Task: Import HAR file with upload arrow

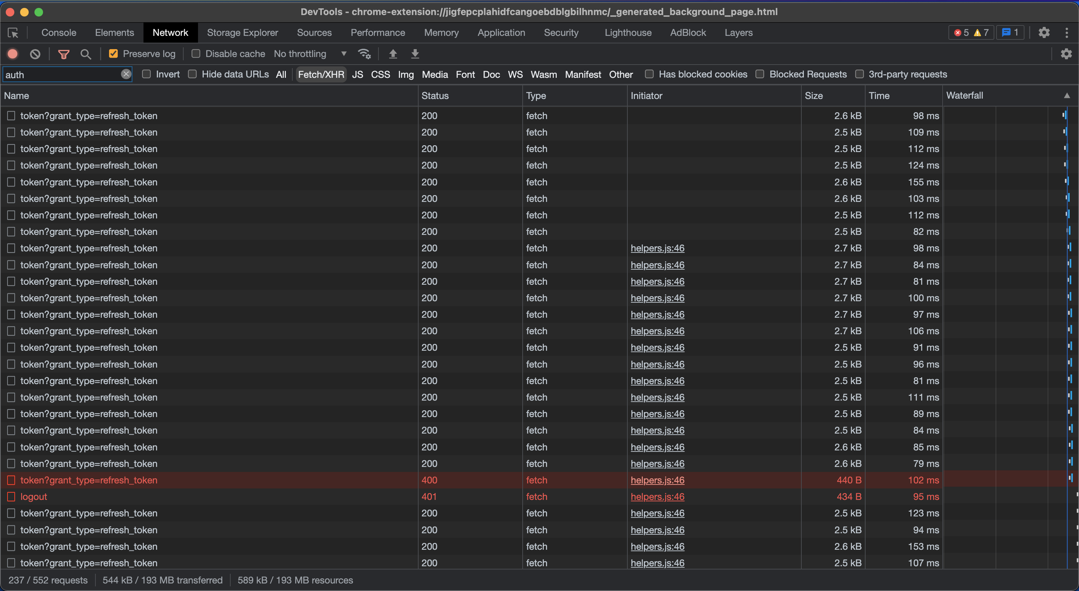Action: click(x=393, y=53)
